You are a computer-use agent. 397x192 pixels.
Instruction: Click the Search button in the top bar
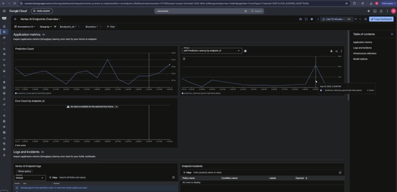257,11
